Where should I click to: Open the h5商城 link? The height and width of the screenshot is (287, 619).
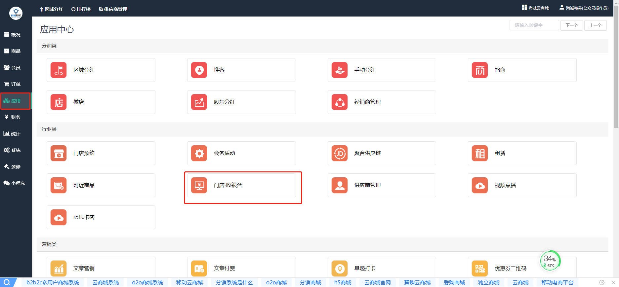343,282
